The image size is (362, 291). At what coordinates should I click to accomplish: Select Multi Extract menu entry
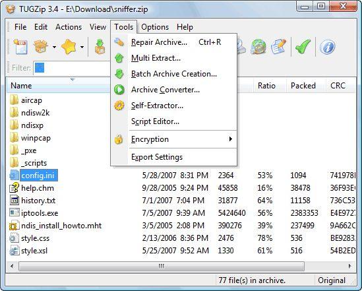tap(174, 58)
